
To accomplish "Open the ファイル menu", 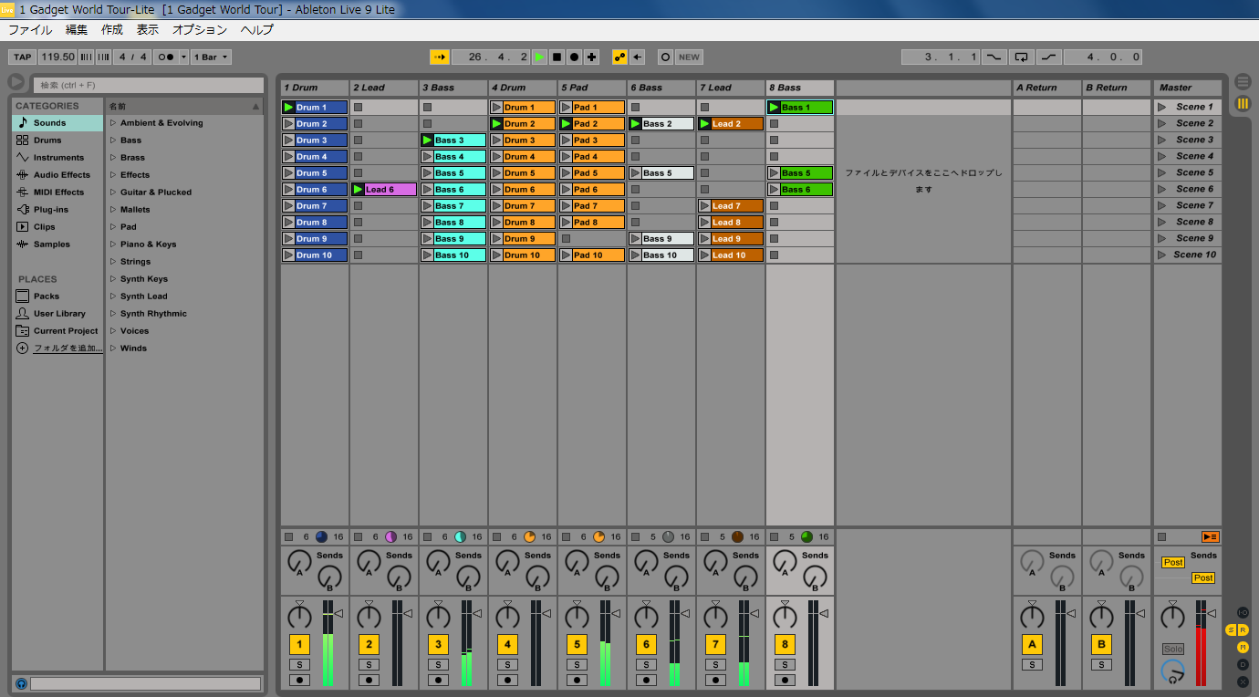I will 30,29.
